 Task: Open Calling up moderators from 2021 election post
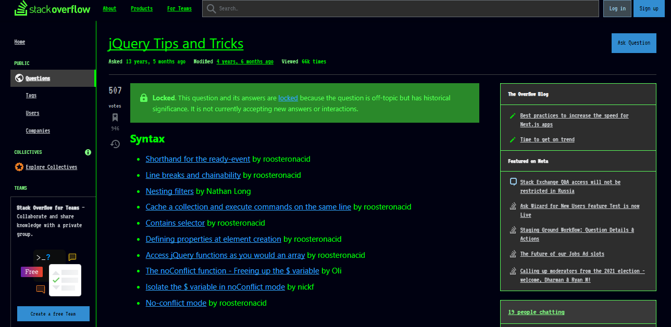(x=582, y=276)
